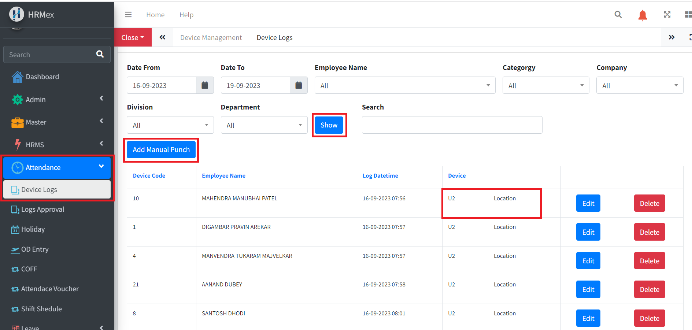The image size is (692, 330).
Task: Open the search magnifier in top bar
Action: [618, 15]
